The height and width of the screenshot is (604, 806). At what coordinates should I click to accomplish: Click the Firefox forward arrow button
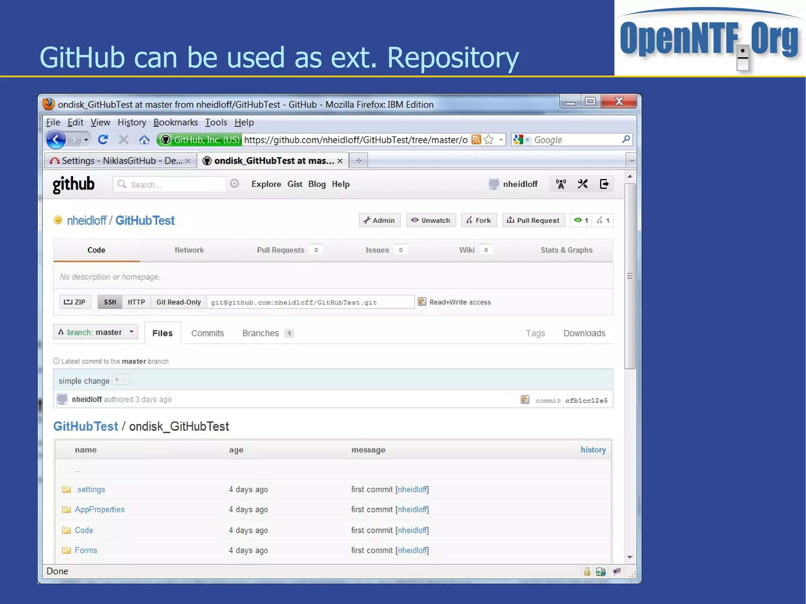click(x=75, y=139)
